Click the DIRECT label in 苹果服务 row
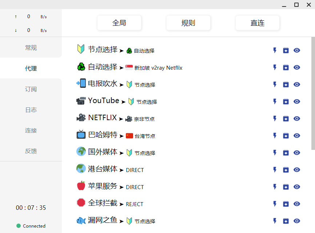The image size is (315, 233). (135, 187)
